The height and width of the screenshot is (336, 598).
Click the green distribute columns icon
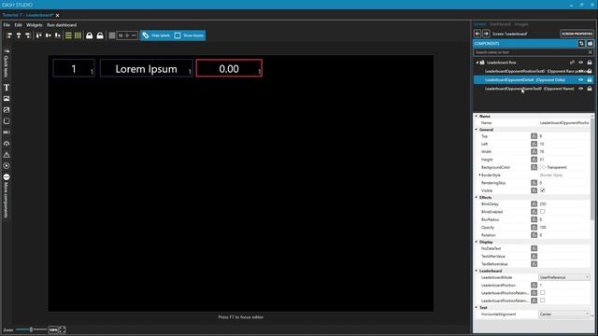tap(78, 35)
